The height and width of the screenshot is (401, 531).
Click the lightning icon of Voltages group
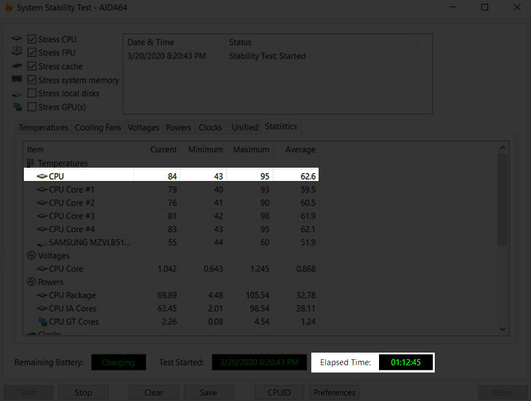(x=31, y=255)
